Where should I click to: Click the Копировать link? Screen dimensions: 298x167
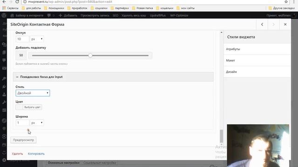[36, 154]
